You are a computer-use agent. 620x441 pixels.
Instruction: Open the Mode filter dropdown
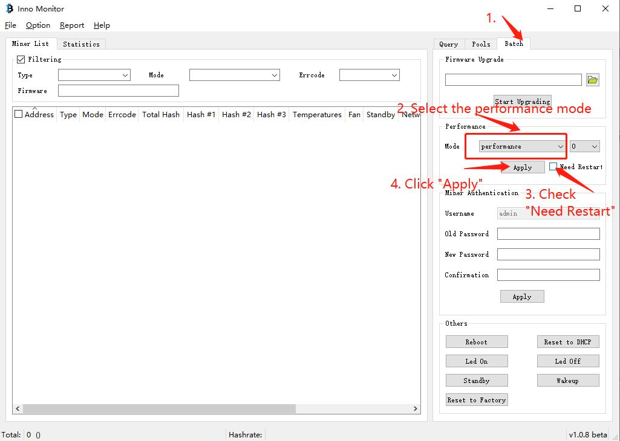tap(234, 75)
